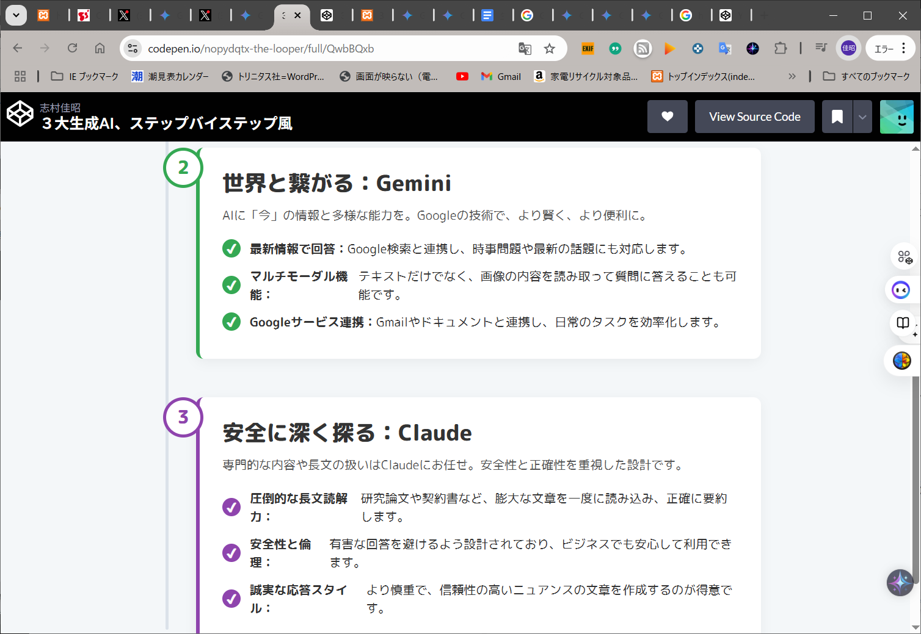The width and height of the screenshot is (921, 634).
Task: Switch to the Google Docs tab
Action: tap(487, 15)
